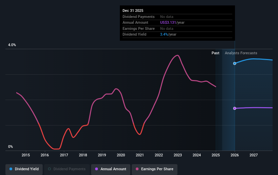Click the Dec 31 2025 tooltip header

click(x=133, y=11)
